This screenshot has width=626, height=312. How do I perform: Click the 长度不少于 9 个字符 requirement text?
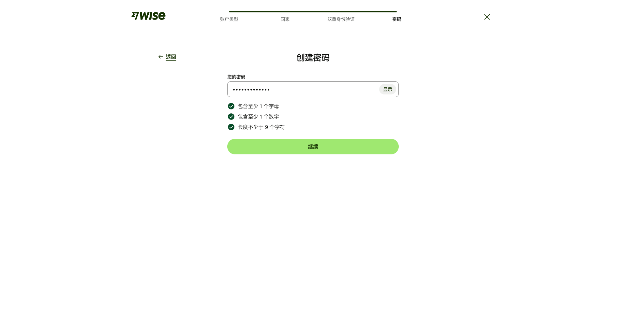pos(261,127)
